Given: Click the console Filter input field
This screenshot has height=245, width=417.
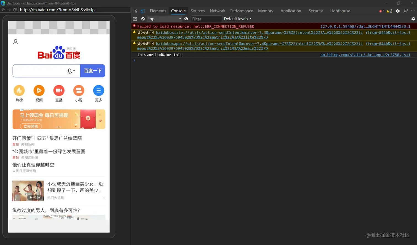Looking at the screenshot, I should pyautogui.click(x=206, y=19).
